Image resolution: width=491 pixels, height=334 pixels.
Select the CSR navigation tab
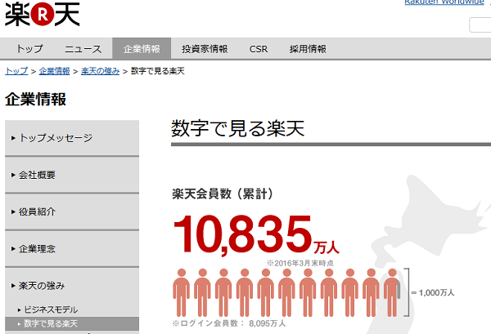pos(259,49)
